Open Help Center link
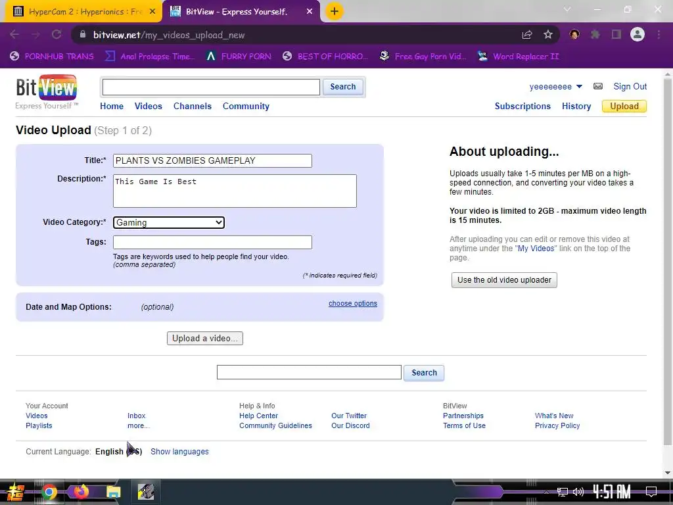 pos(258,416)
